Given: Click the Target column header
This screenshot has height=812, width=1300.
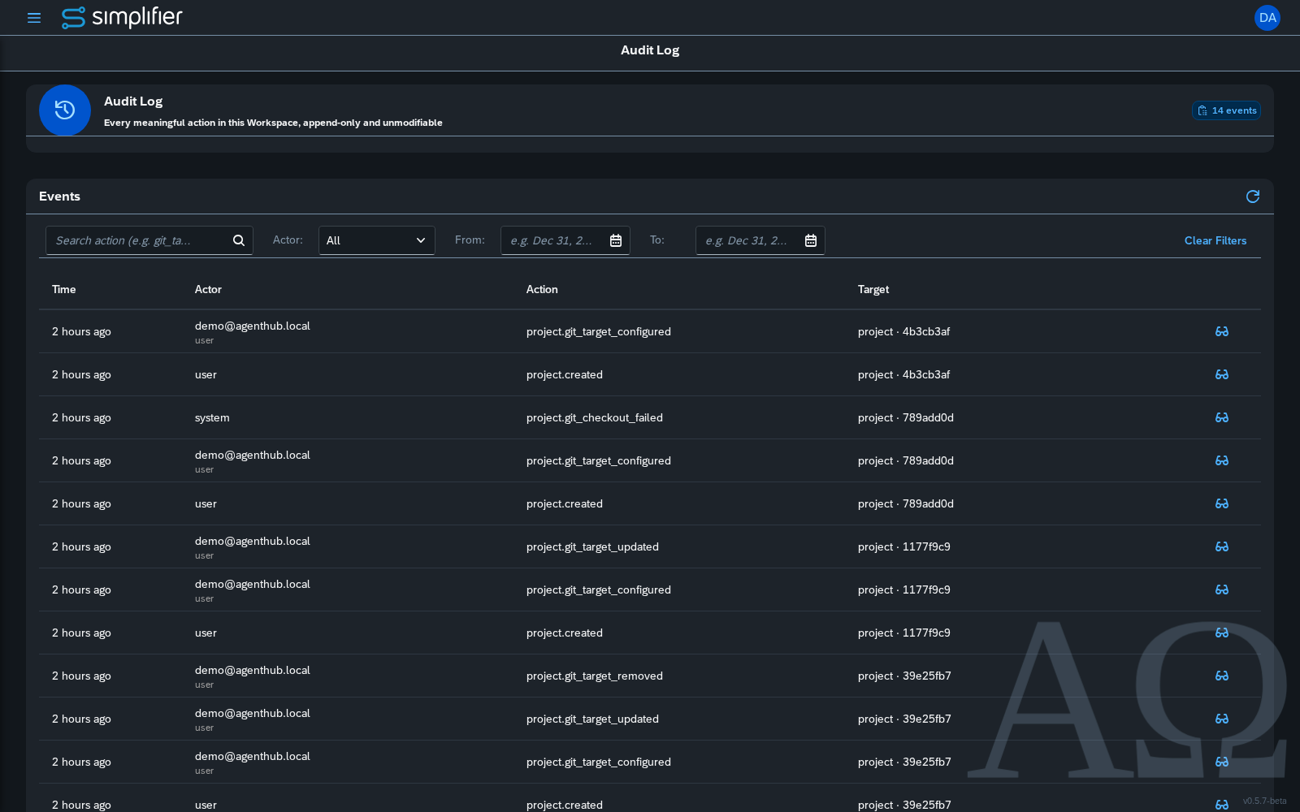Looking at the screenshot, I should coord(873,289).
